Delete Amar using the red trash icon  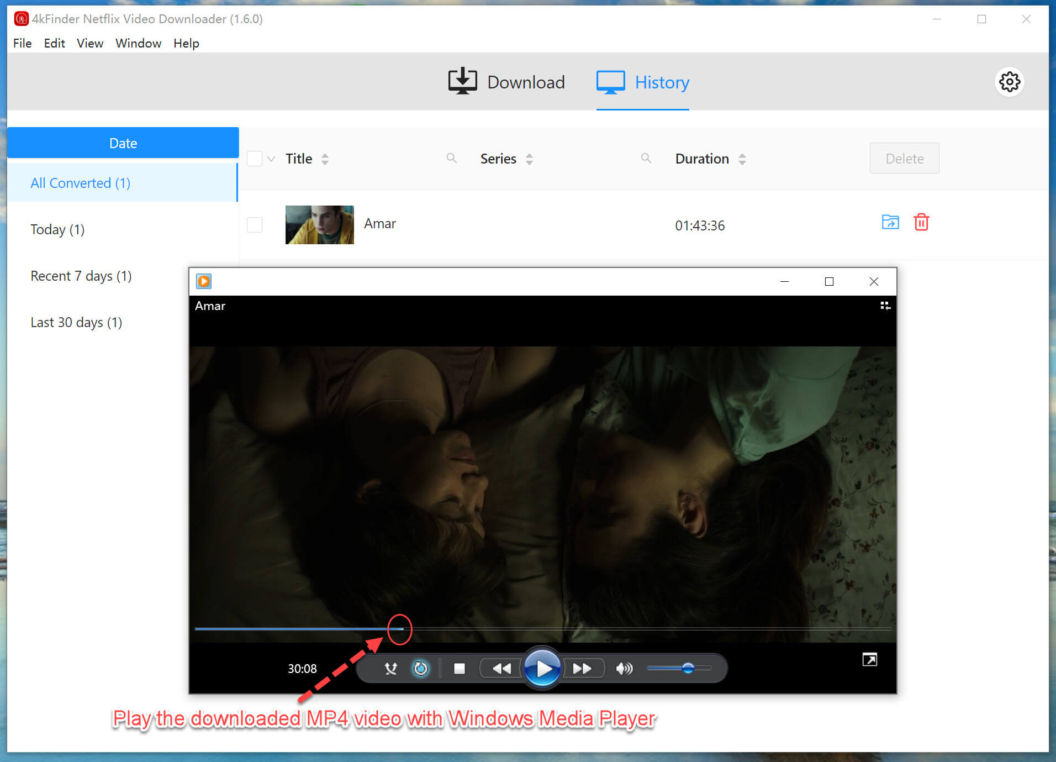(x=922, y=222)
